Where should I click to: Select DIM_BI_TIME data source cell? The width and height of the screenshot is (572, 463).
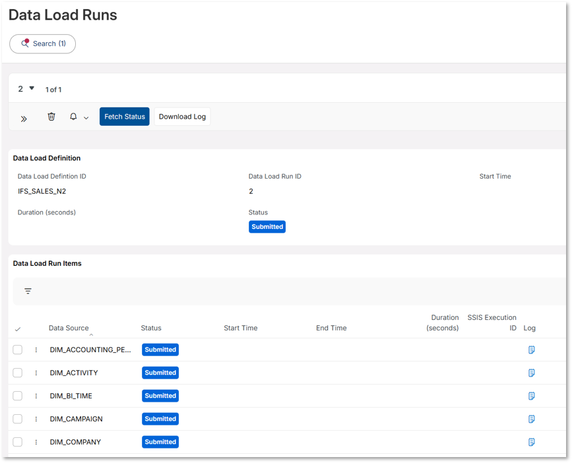tap(71, 396)
